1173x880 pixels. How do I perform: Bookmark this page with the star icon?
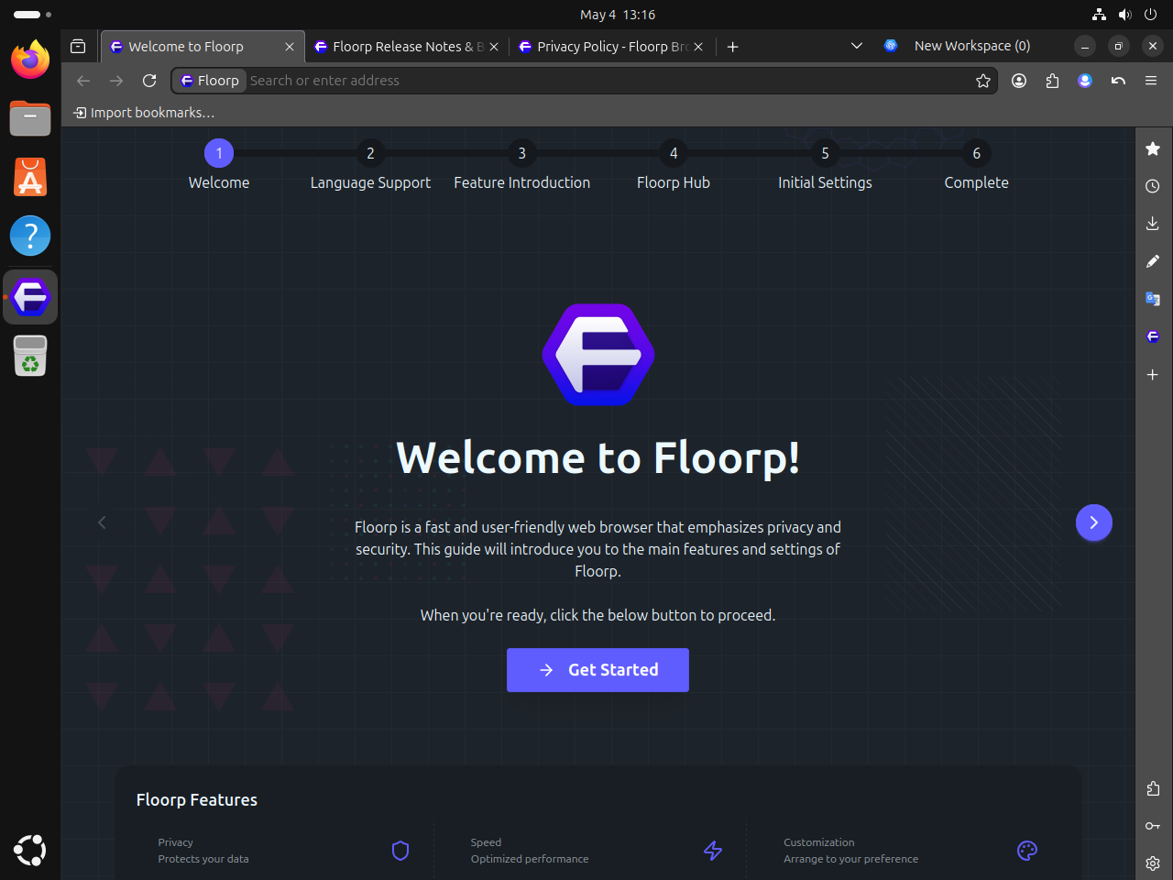(983, 81)
